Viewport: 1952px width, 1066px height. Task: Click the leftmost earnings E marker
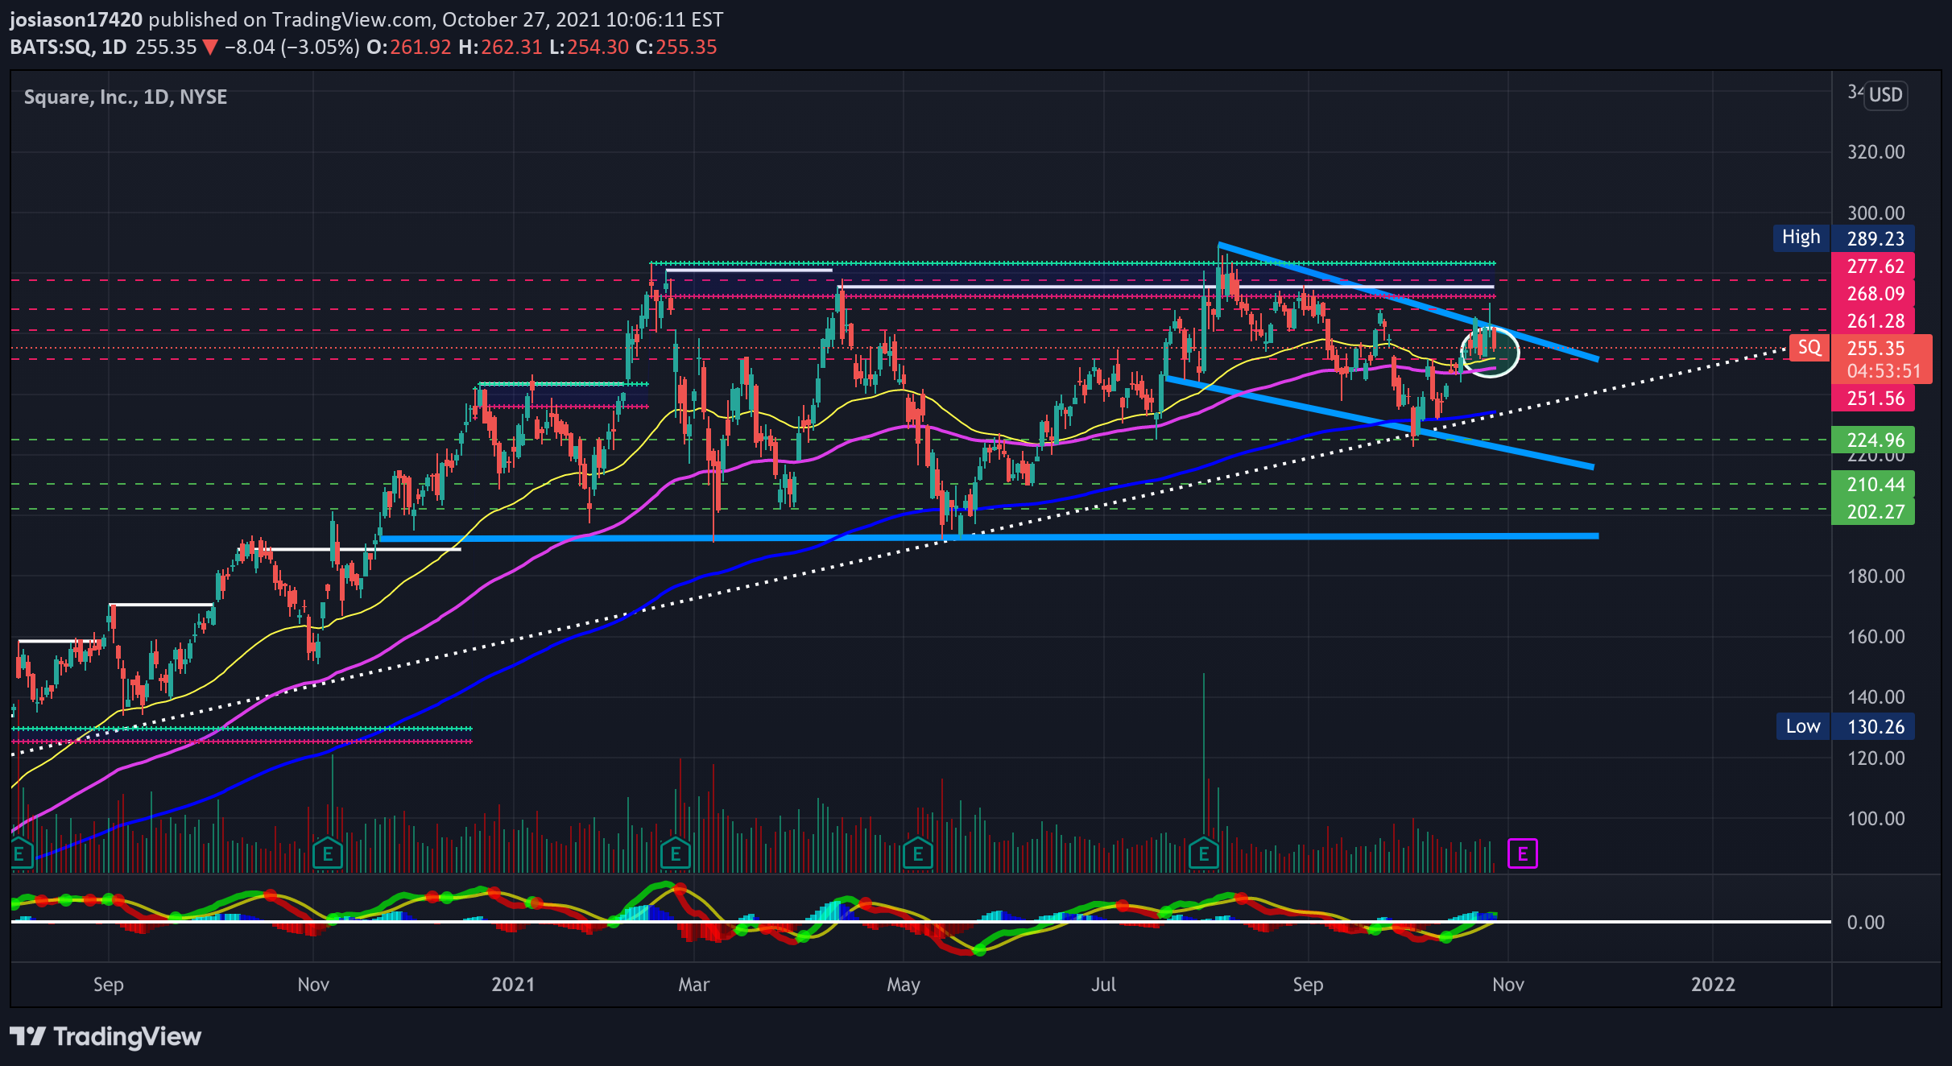21,854
